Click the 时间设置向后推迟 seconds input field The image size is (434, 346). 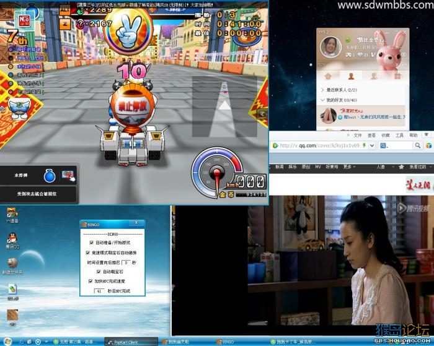(x=126, y=262)
